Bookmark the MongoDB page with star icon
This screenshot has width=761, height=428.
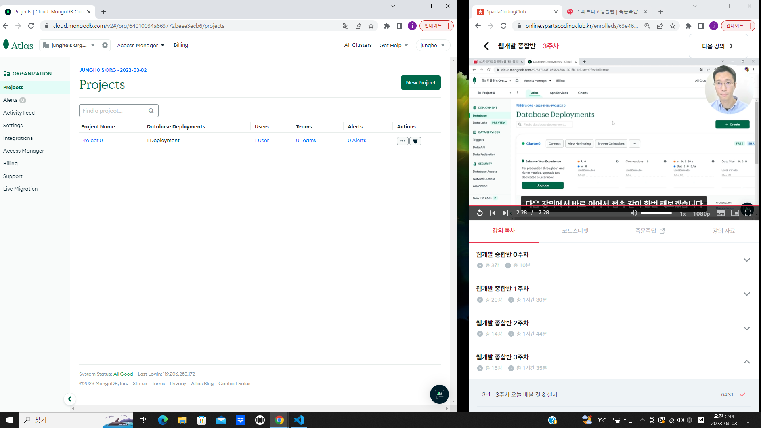(x=371, y=26)
